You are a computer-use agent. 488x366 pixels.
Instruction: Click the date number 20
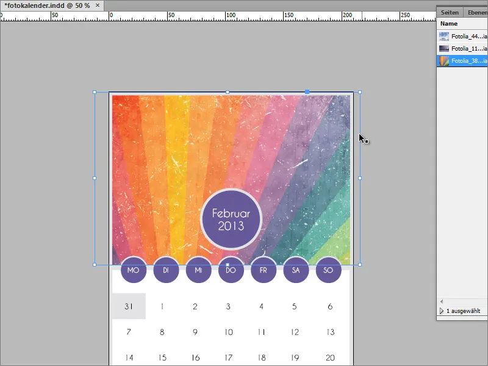330,357
